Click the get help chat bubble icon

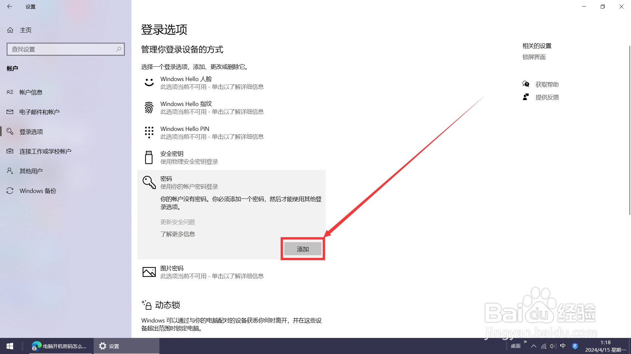[526, 84]
